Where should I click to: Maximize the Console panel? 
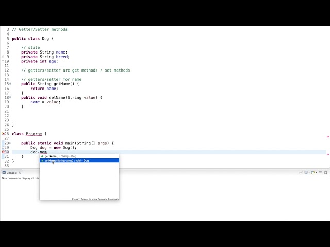(325, 173)
